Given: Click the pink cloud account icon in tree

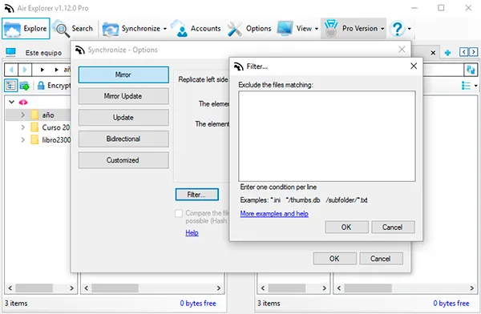Looking at the screenshot, I should (23, 102).
